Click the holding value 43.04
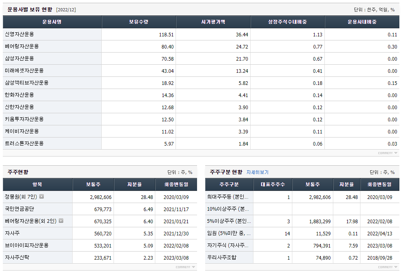 [167, 71]
